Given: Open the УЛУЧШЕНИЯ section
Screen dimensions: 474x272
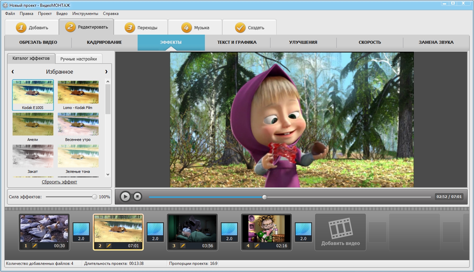Looking at the screenshot, I should (x=303, y=42).
